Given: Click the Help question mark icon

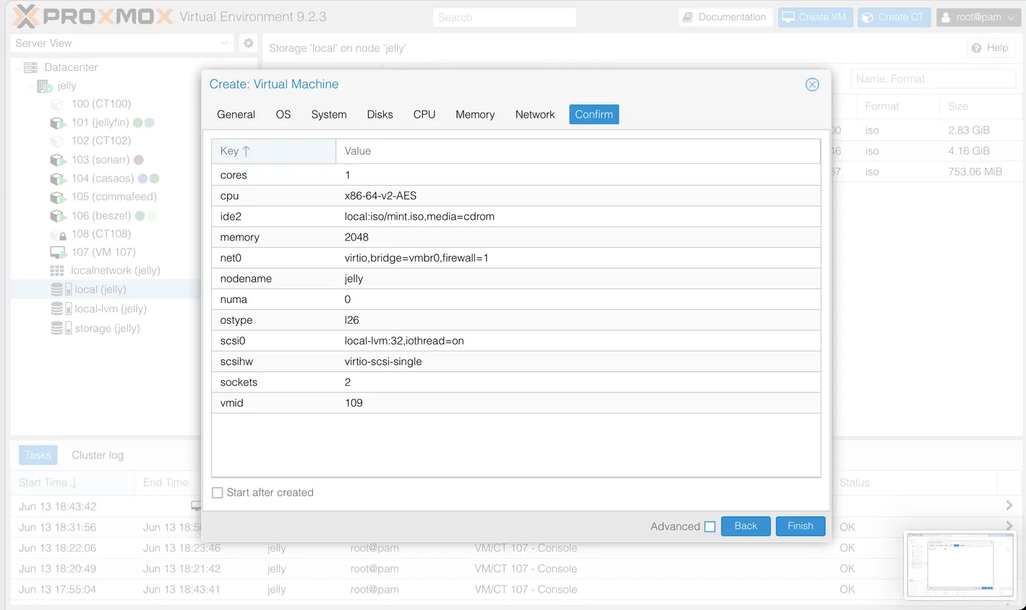Looking at the screenshot, I should click(977, 48).
